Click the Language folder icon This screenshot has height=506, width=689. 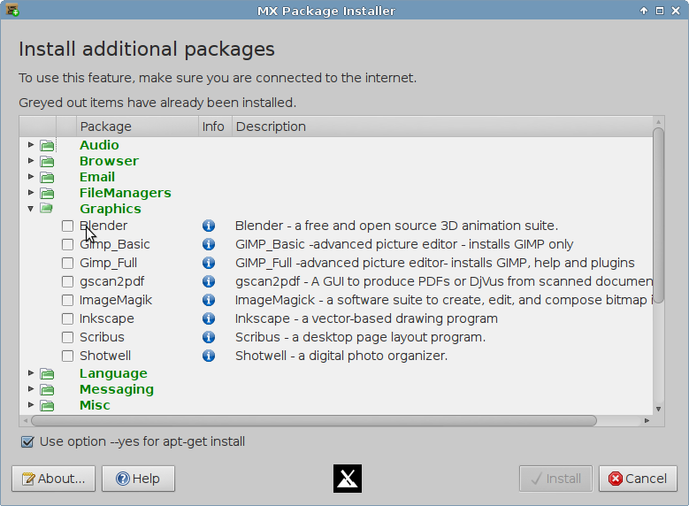click(x=47, y=373)
